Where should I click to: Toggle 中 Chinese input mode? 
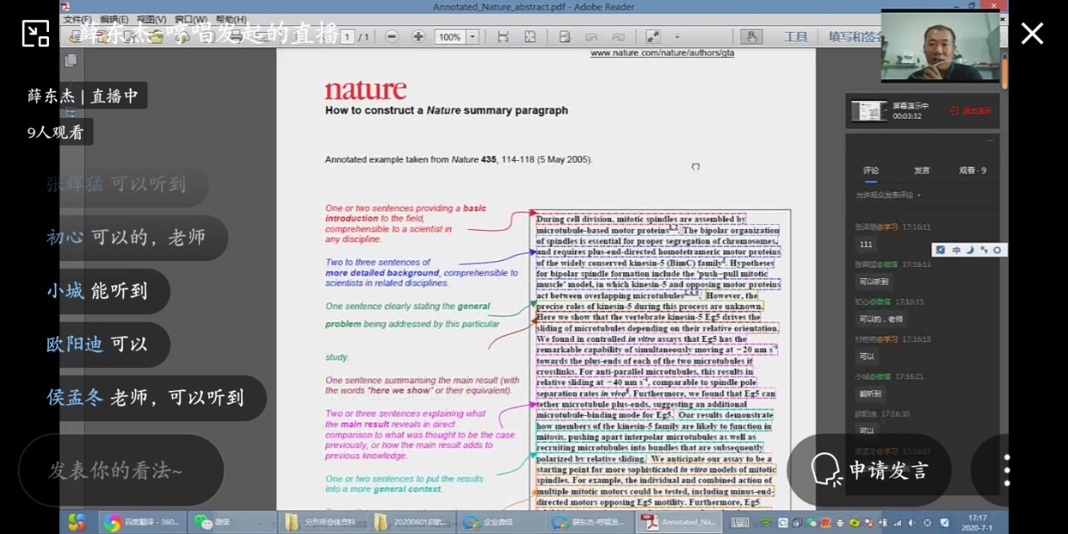956,250
